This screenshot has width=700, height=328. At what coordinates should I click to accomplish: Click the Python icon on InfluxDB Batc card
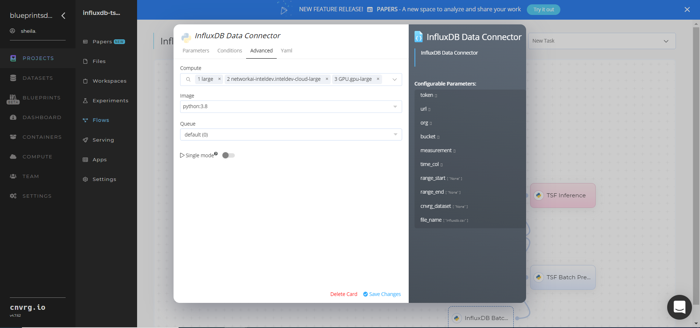(456, 318)
